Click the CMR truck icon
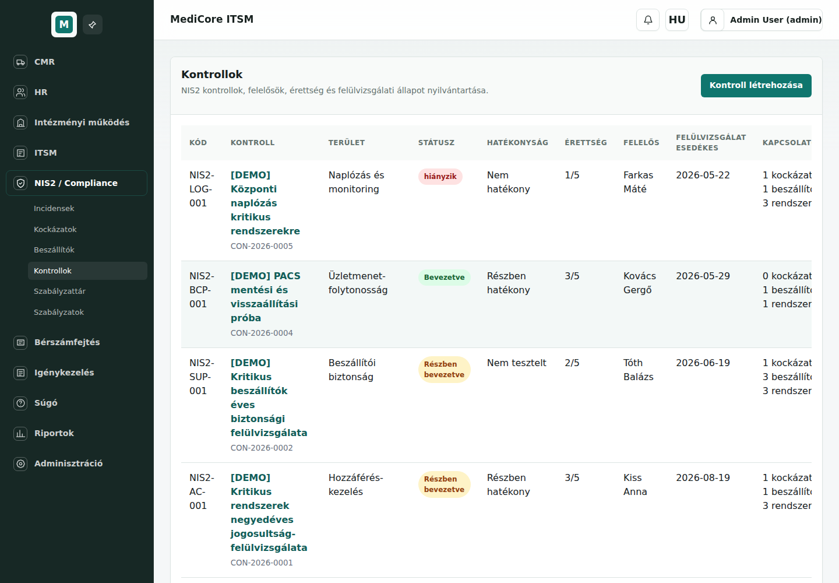 click(20, 62)
